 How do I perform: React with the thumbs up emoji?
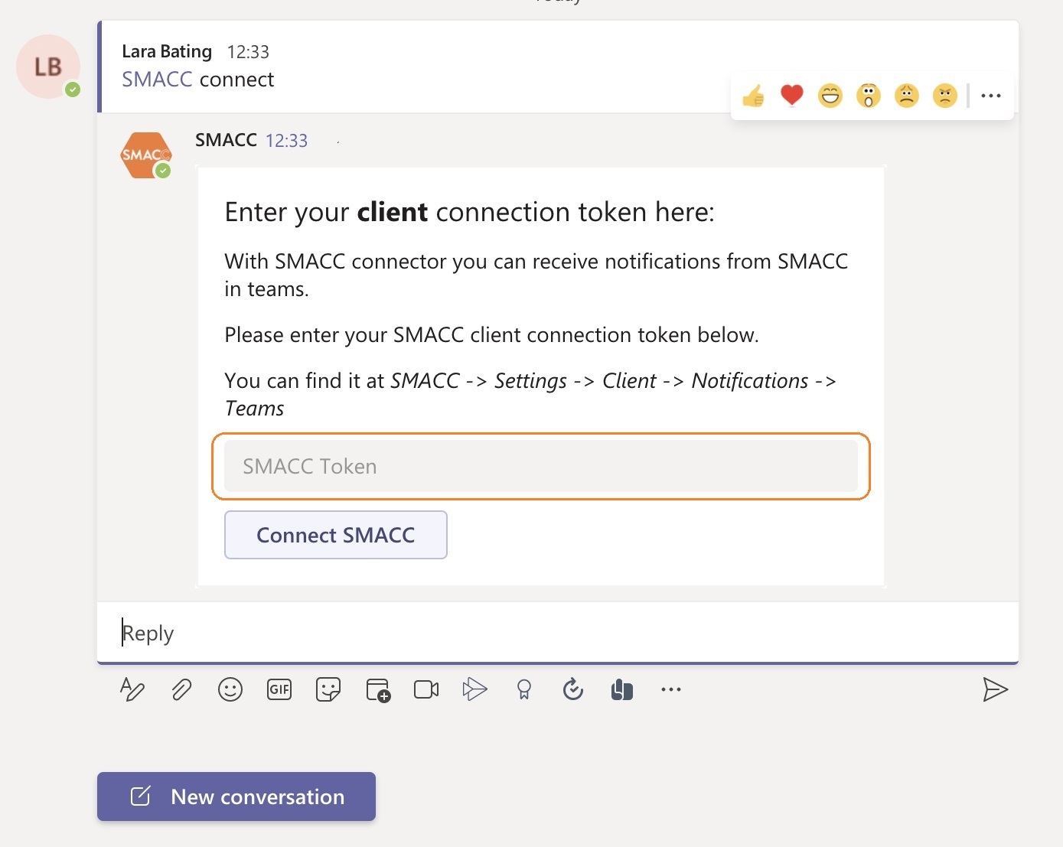[x=754, y=96]
